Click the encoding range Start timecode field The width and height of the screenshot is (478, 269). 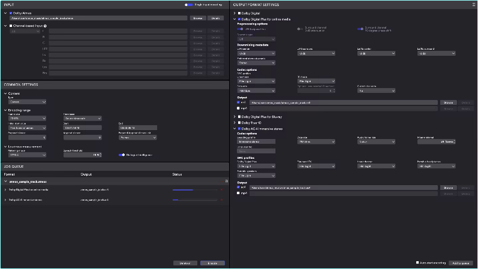pyautogui.click(x=82, y=128)
